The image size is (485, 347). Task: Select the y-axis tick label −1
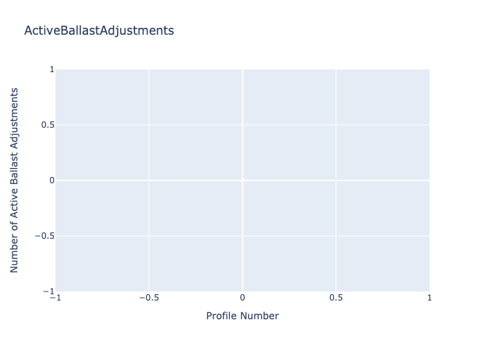pyautogui.click(x=48, y=291)
